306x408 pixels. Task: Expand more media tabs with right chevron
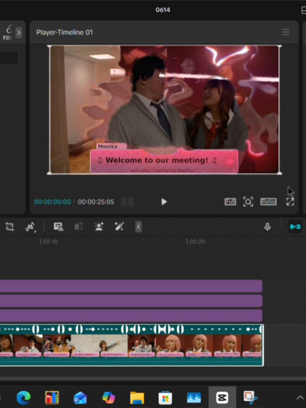[19, 32]
